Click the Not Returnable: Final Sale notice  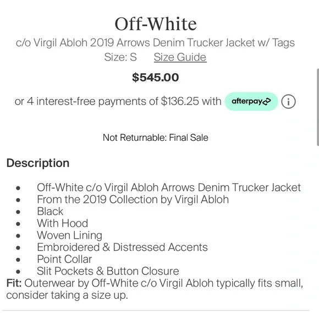156,137
